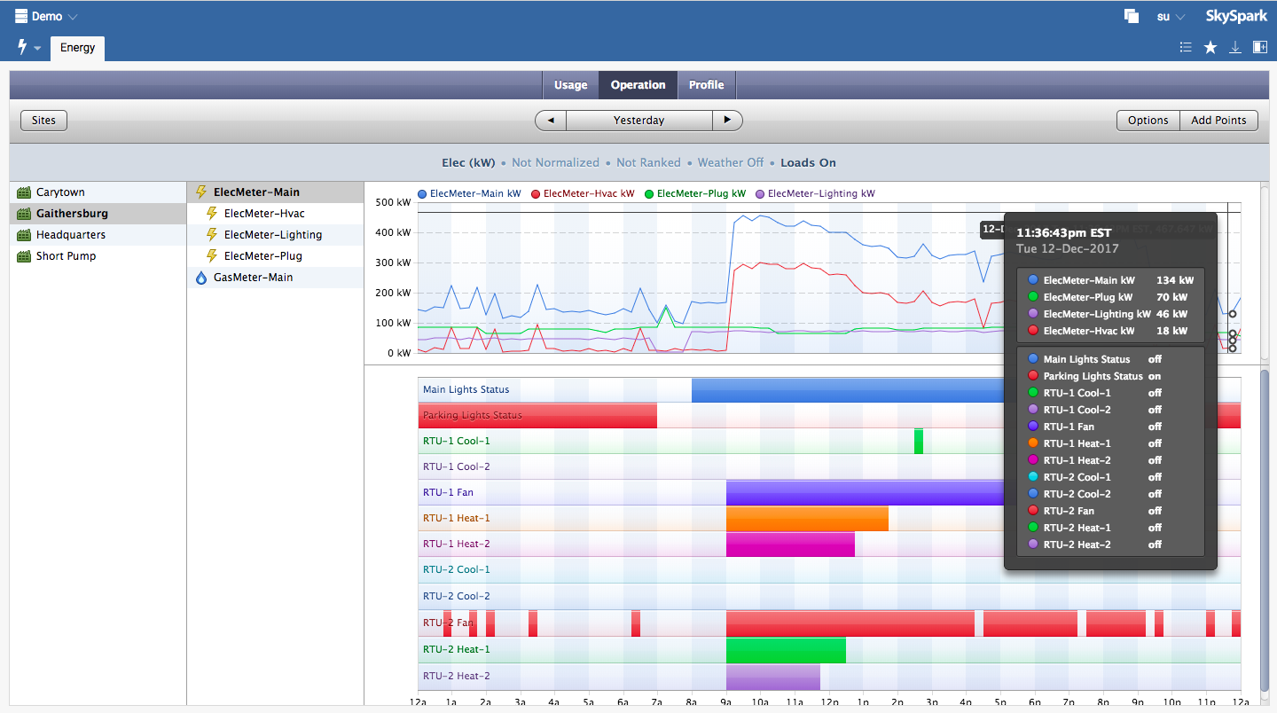Go to next day with right arrow

727,121
